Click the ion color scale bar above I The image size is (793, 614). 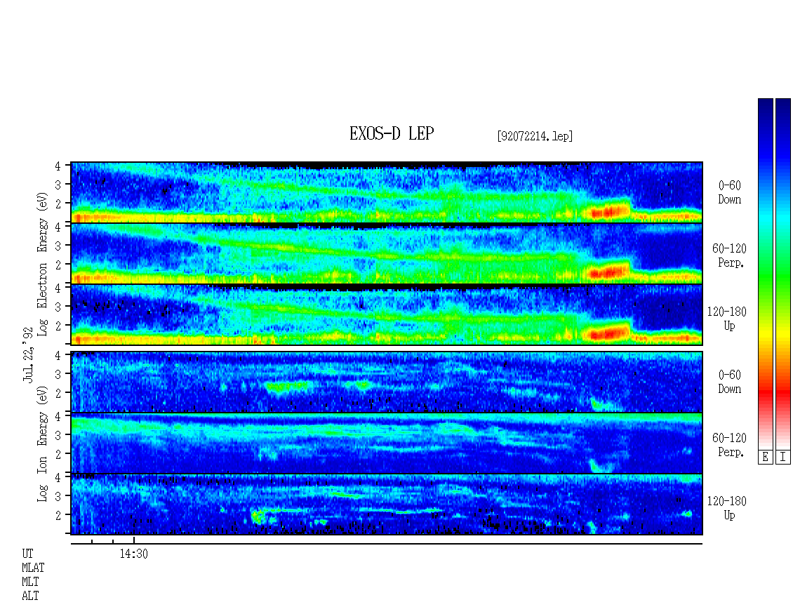[783, 274]
